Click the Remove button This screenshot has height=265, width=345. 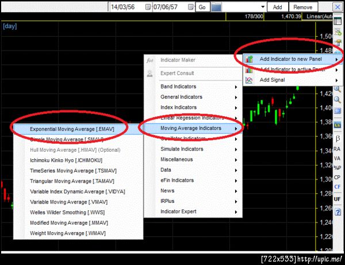pyautogui.click(x=303, y=7)
